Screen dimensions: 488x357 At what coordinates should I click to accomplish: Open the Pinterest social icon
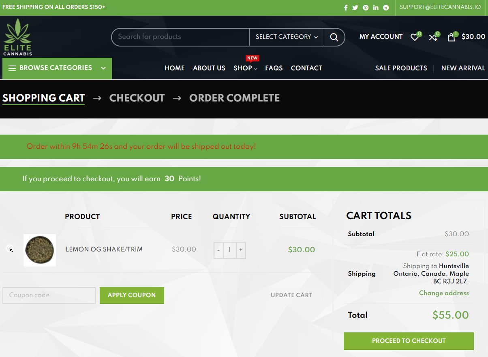point(366,8)
